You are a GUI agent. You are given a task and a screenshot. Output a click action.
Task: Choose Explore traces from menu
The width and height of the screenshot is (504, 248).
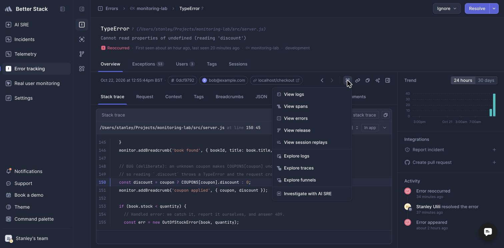[312, 168]
